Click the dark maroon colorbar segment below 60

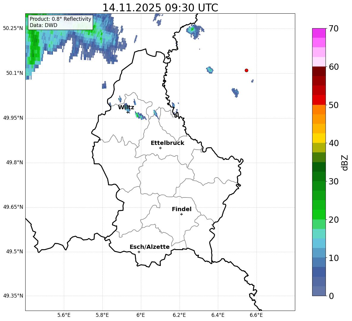319,72
